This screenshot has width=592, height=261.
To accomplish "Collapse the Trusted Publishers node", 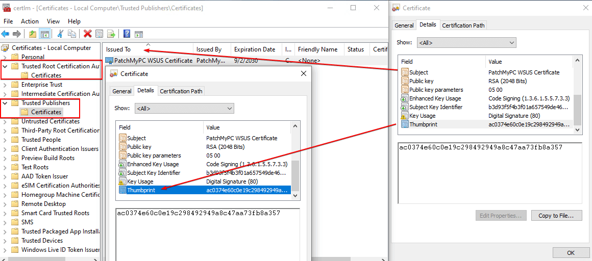I will click(5, 103).
